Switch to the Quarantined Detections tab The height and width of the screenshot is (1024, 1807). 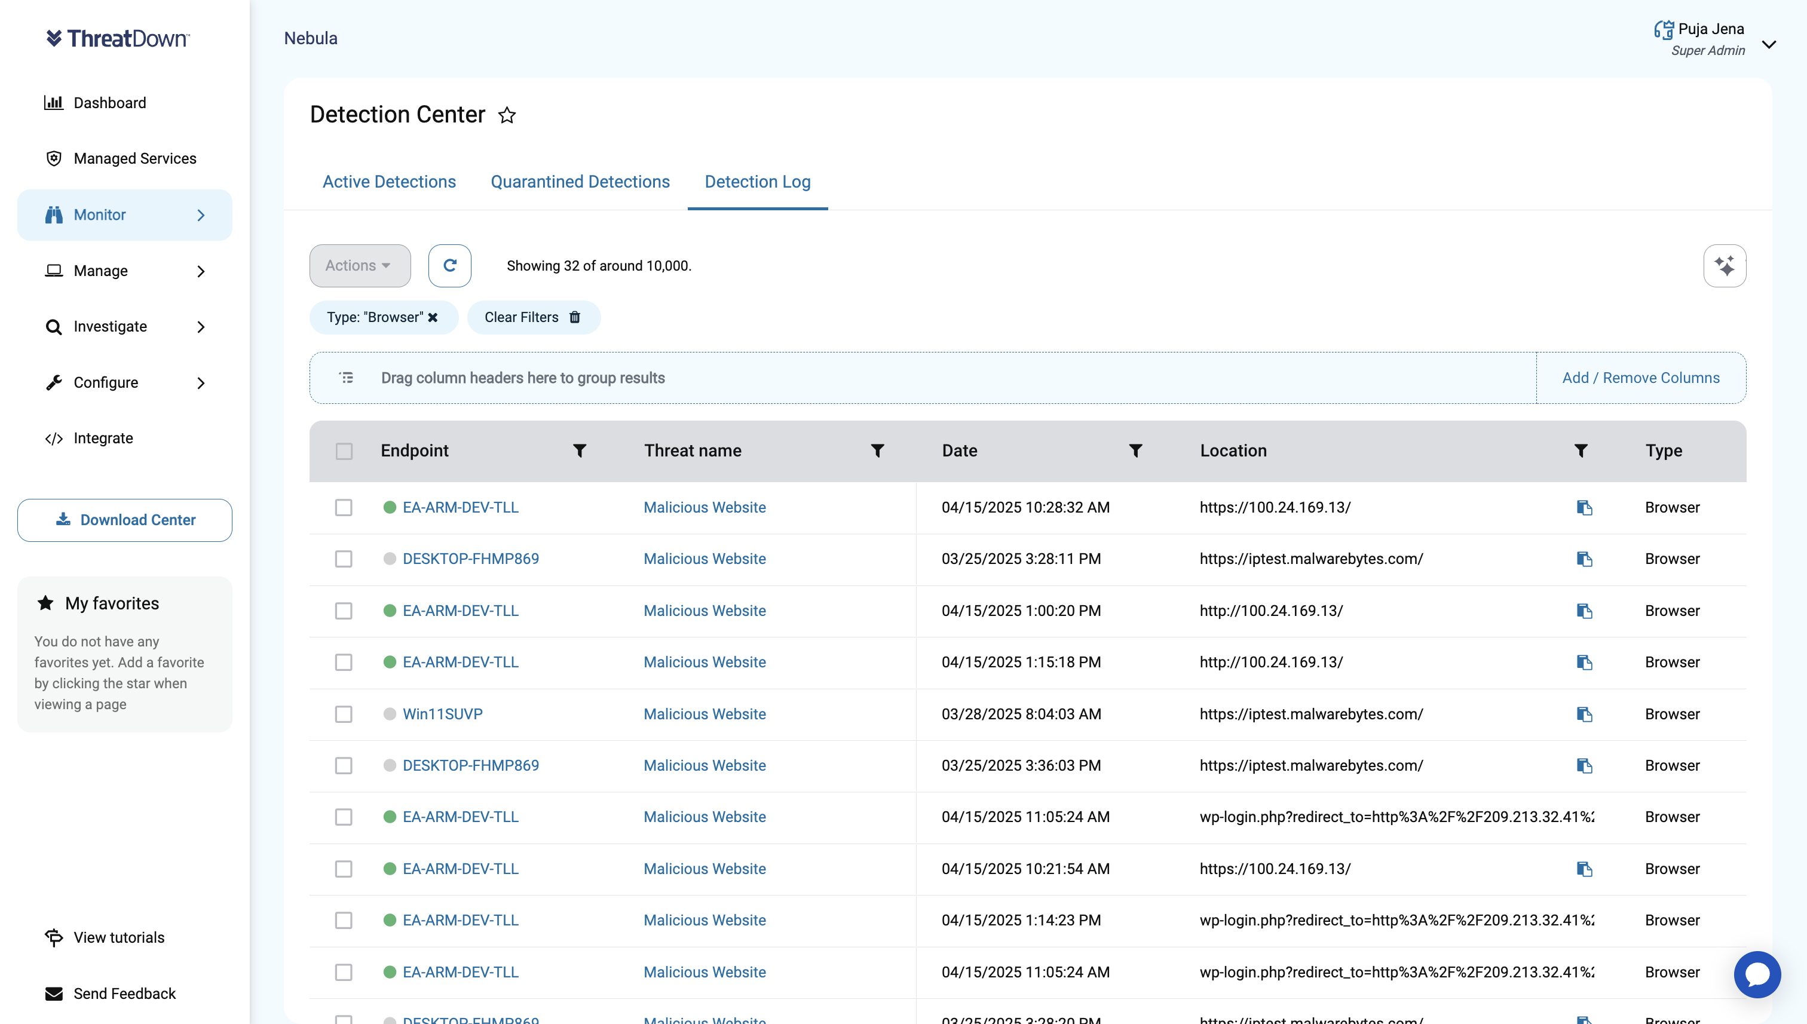[580, 182]
